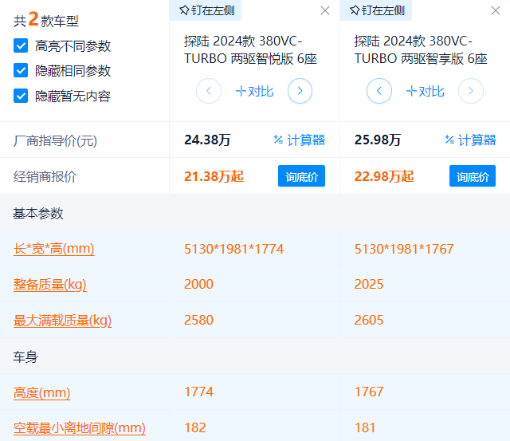Screen dimensions: 510x441
Task: Select the 探陆 2024款 智享版 6座 model title
Action: (421, 49)
